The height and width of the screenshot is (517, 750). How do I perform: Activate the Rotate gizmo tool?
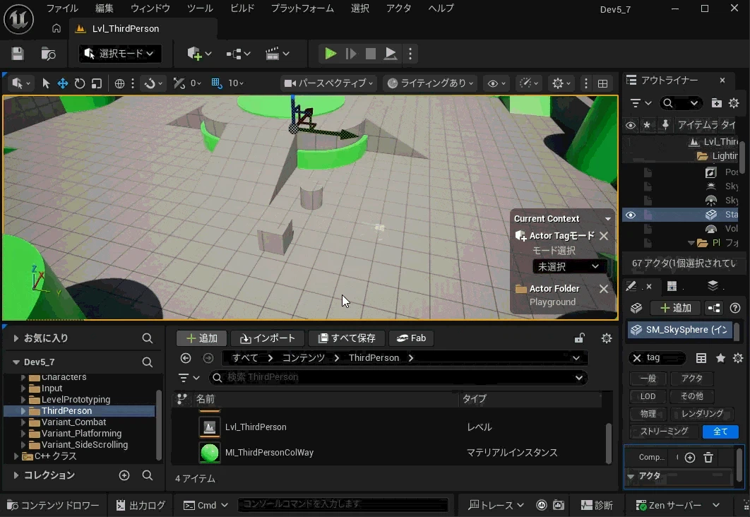pyautogui.click(x=80, y=84)
